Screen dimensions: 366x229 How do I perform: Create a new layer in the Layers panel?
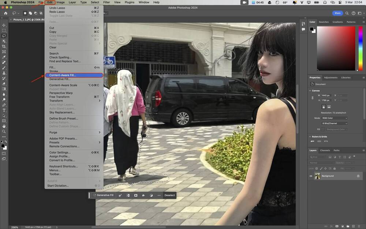click(x=354, y=226)
